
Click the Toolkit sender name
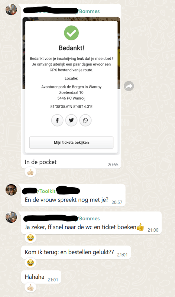47,191
